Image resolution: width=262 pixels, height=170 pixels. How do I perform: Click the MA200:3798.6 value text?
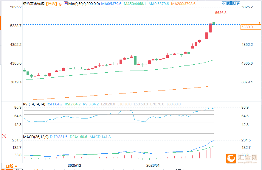183,4
